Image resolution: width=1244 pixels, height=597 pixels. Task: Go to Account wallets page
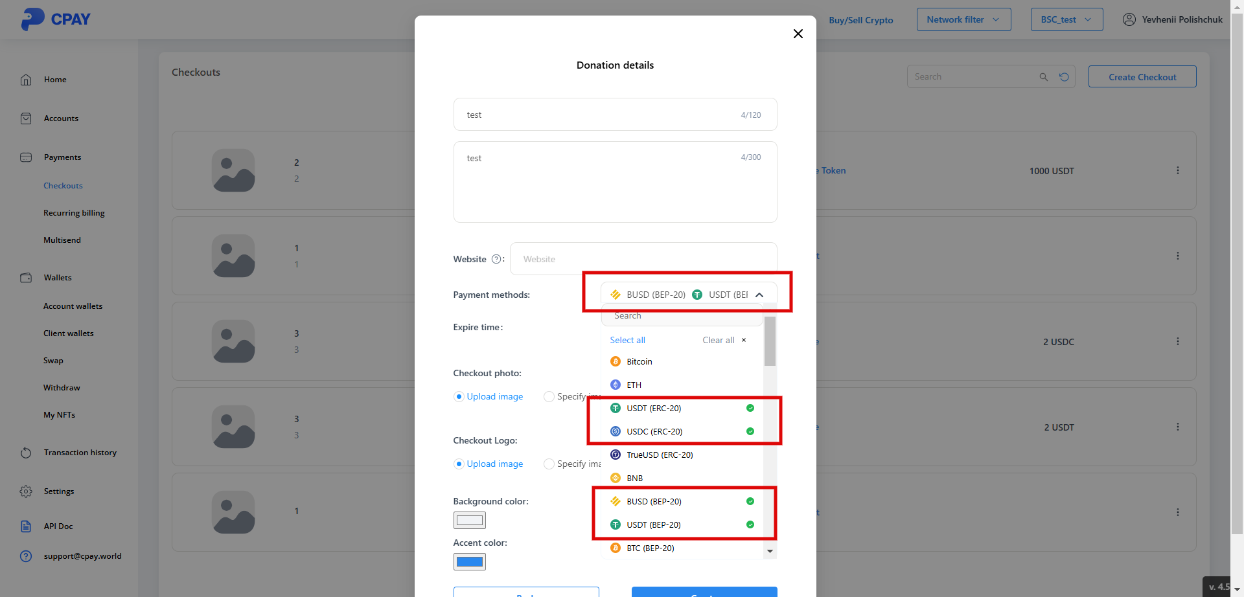coord(73,306)
